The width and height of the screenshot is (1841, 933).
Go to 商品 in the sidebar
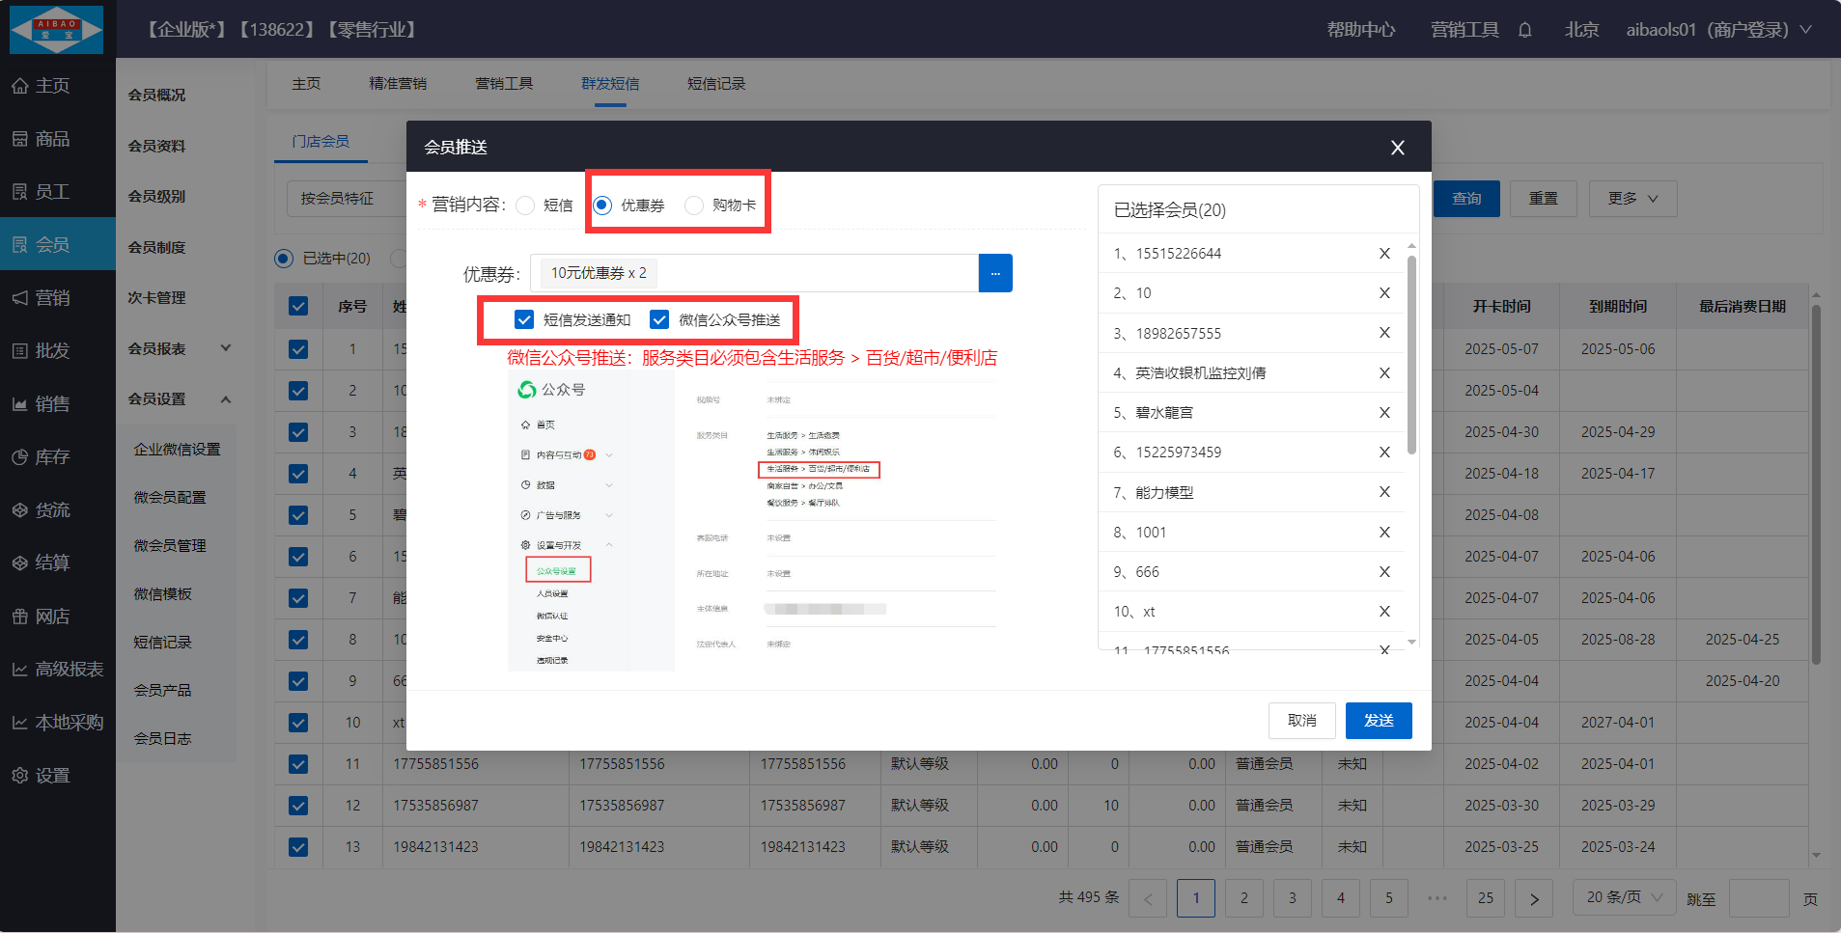[53, 139]
